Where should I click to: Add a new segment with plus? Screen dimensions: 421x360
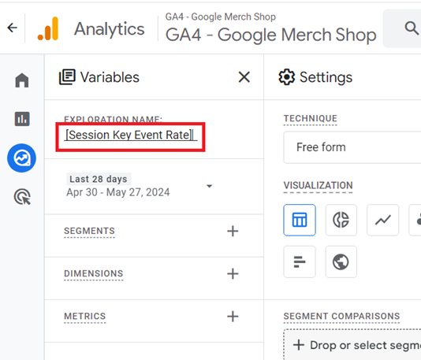coord(233,231)
